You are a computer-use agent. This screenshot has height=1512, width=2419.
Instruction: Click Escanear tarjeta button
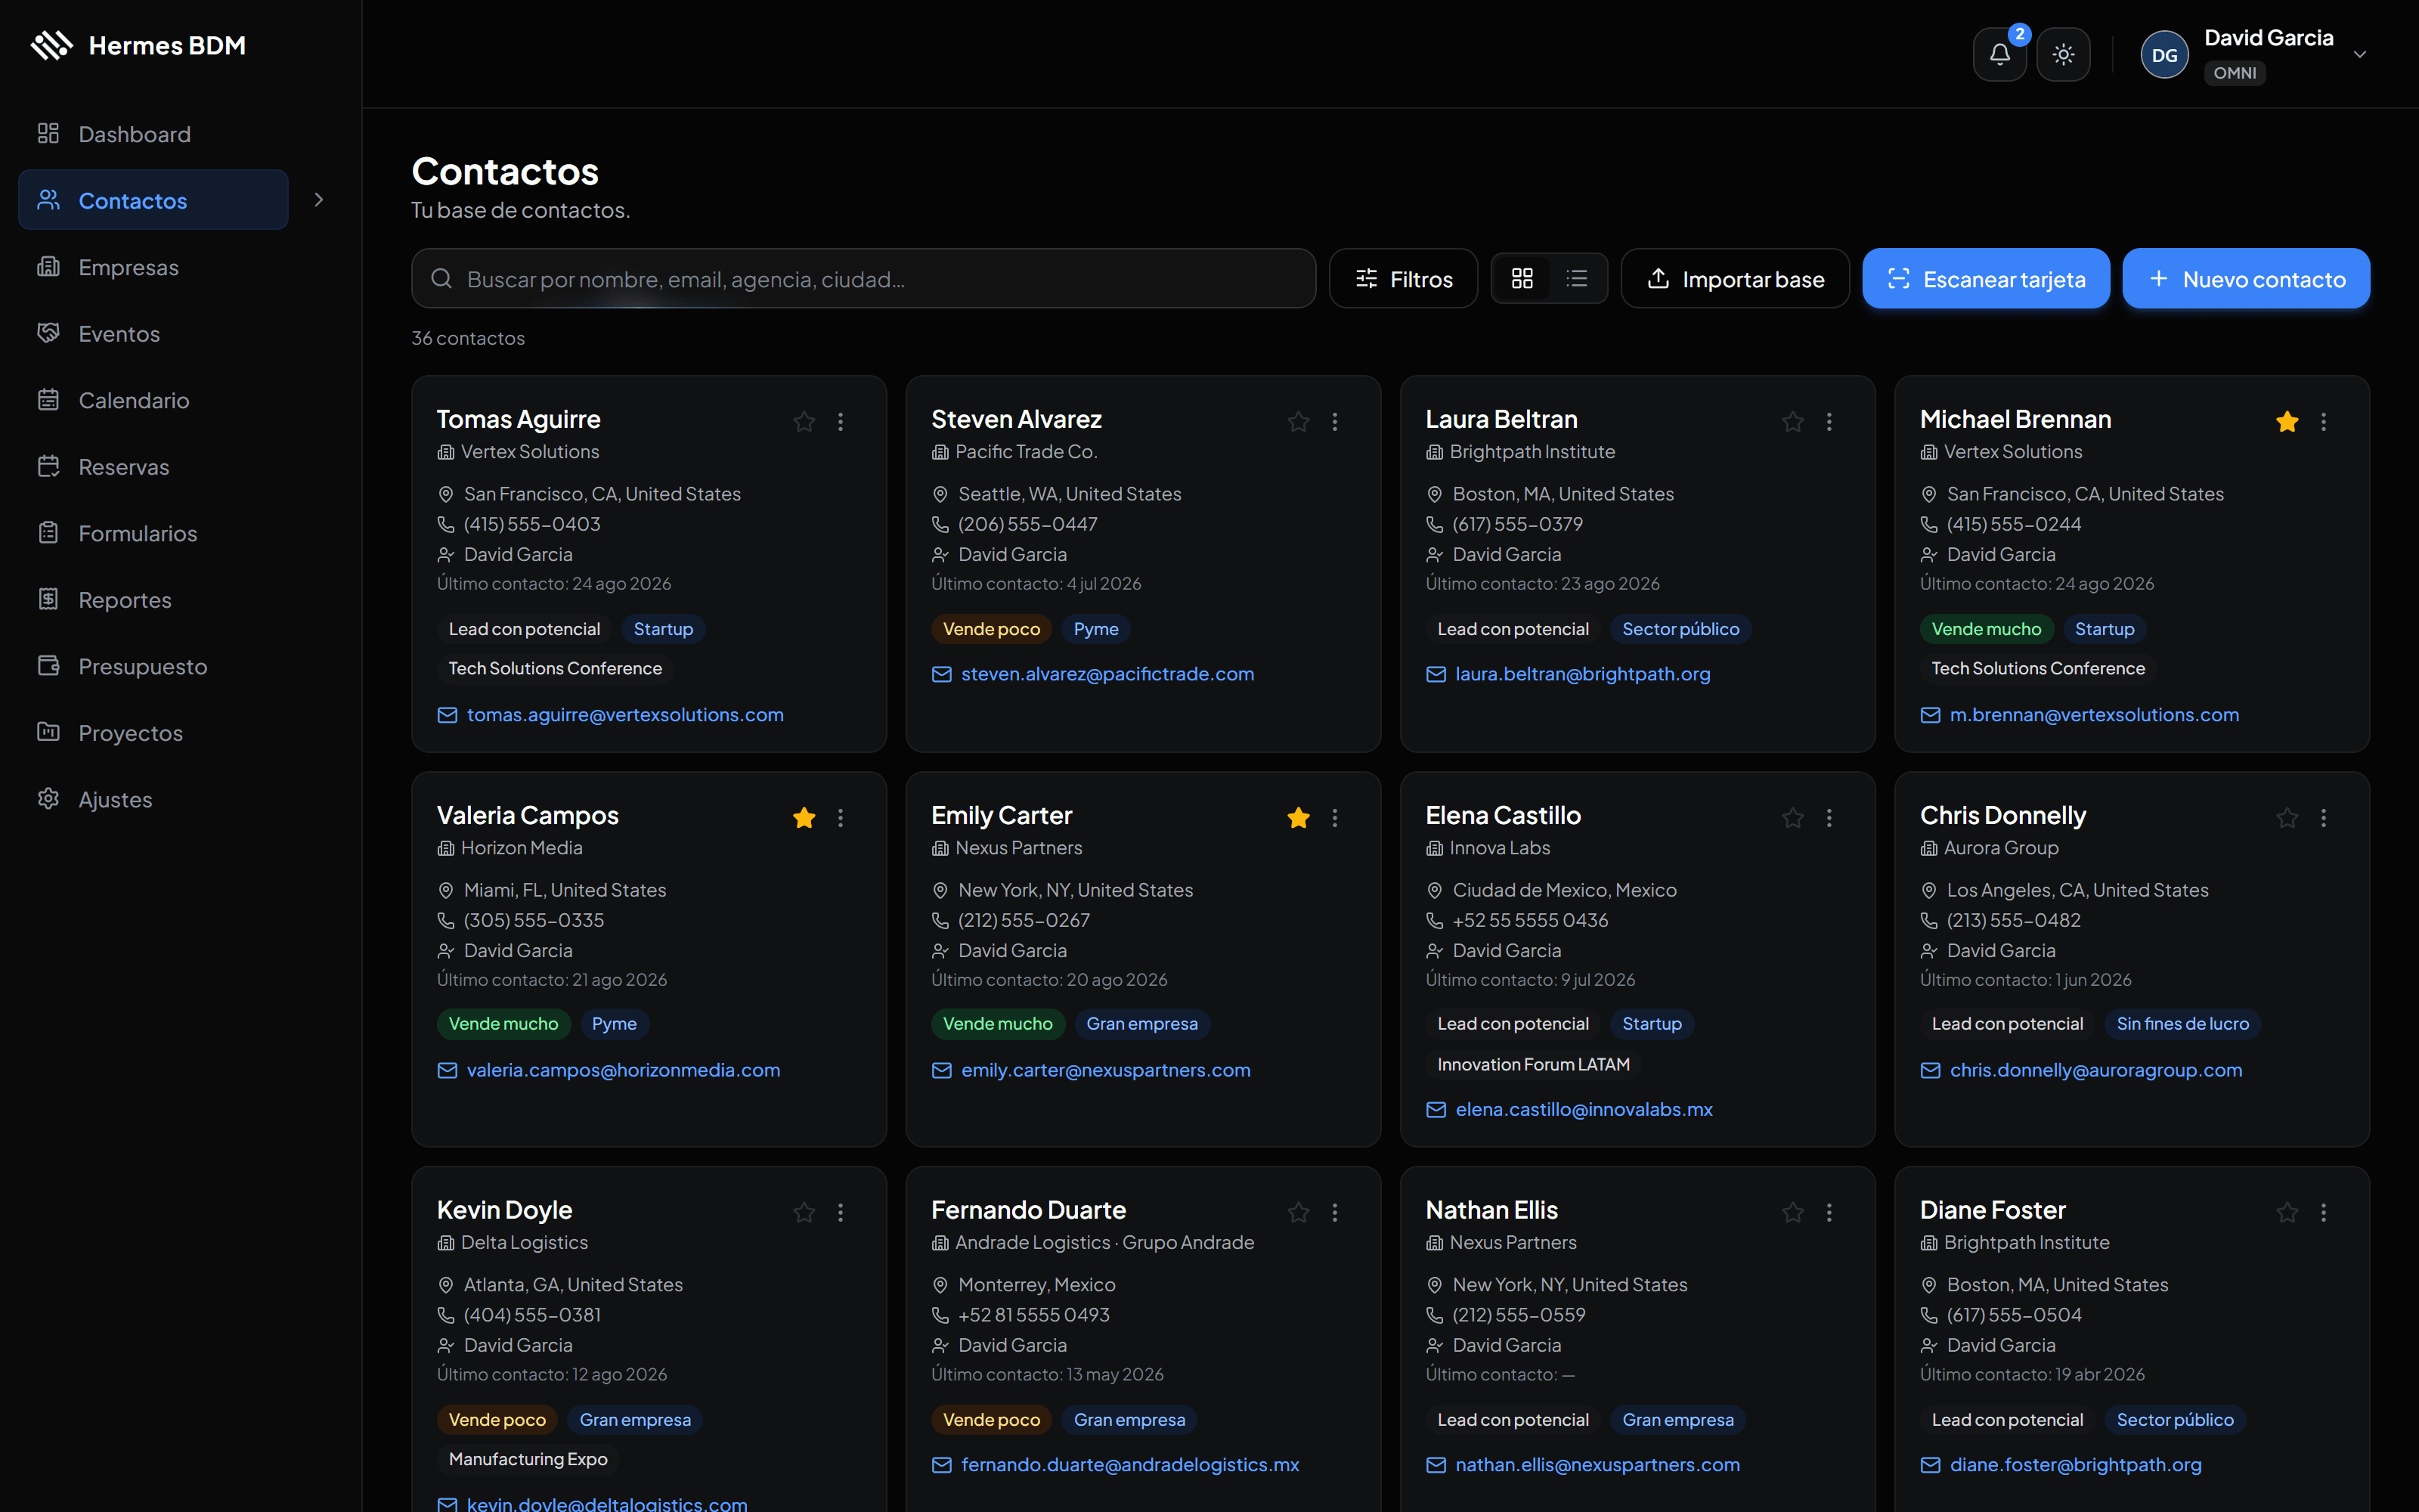[x=1986, y=279]
